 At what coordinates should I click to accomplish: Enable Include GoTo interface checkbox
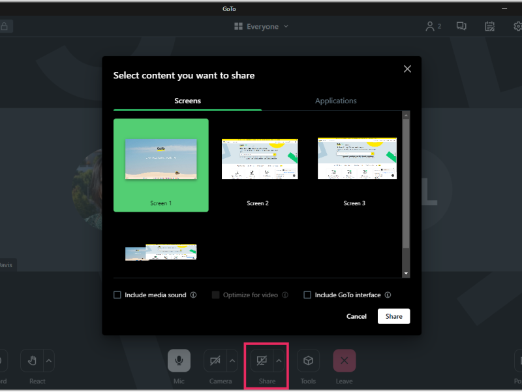(307, 295)
